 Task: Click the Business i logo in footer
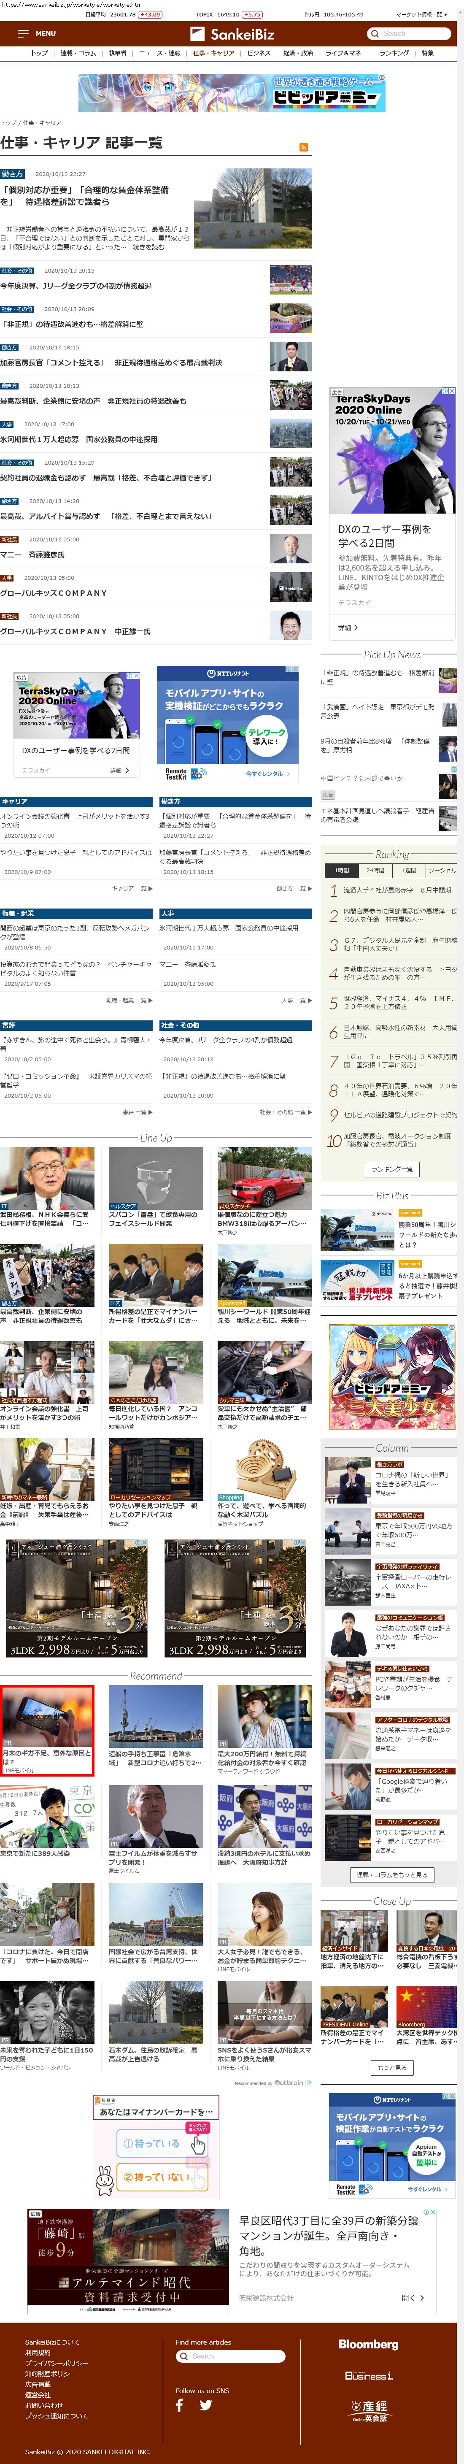pyautogui.click(x=368, y=2375)
